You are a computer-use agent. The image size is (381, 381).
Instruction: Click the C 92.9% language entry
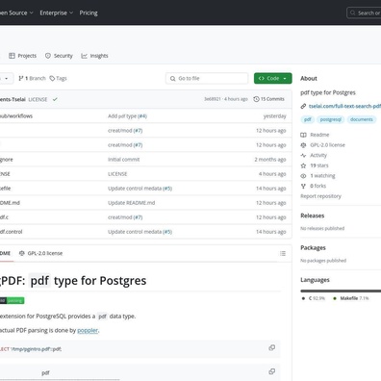pos(314,298)
